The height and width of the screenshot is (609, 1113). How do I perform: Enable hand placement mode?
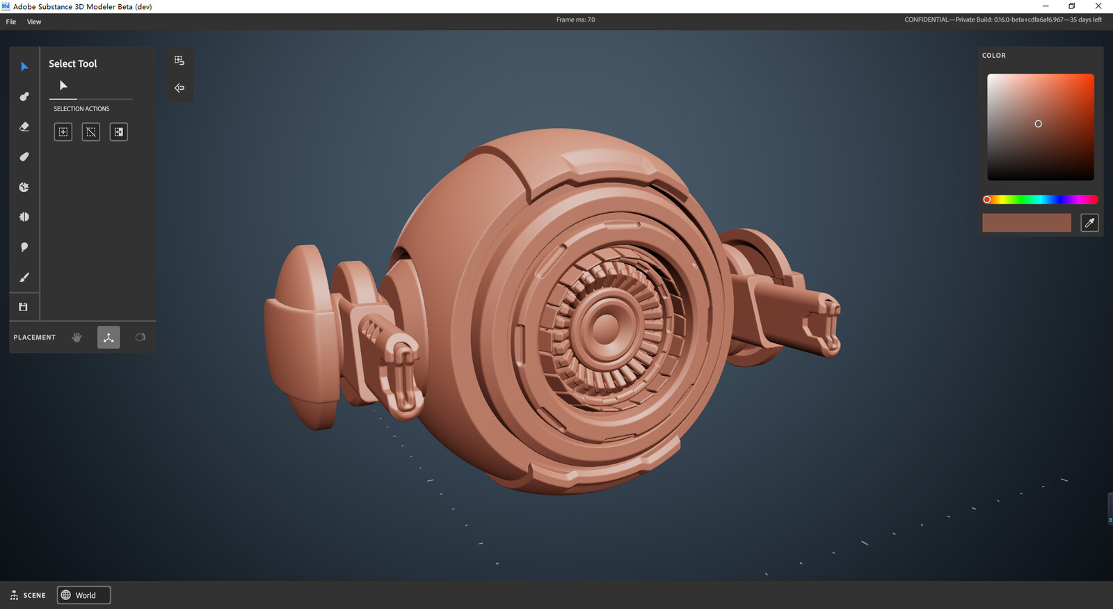77,337
